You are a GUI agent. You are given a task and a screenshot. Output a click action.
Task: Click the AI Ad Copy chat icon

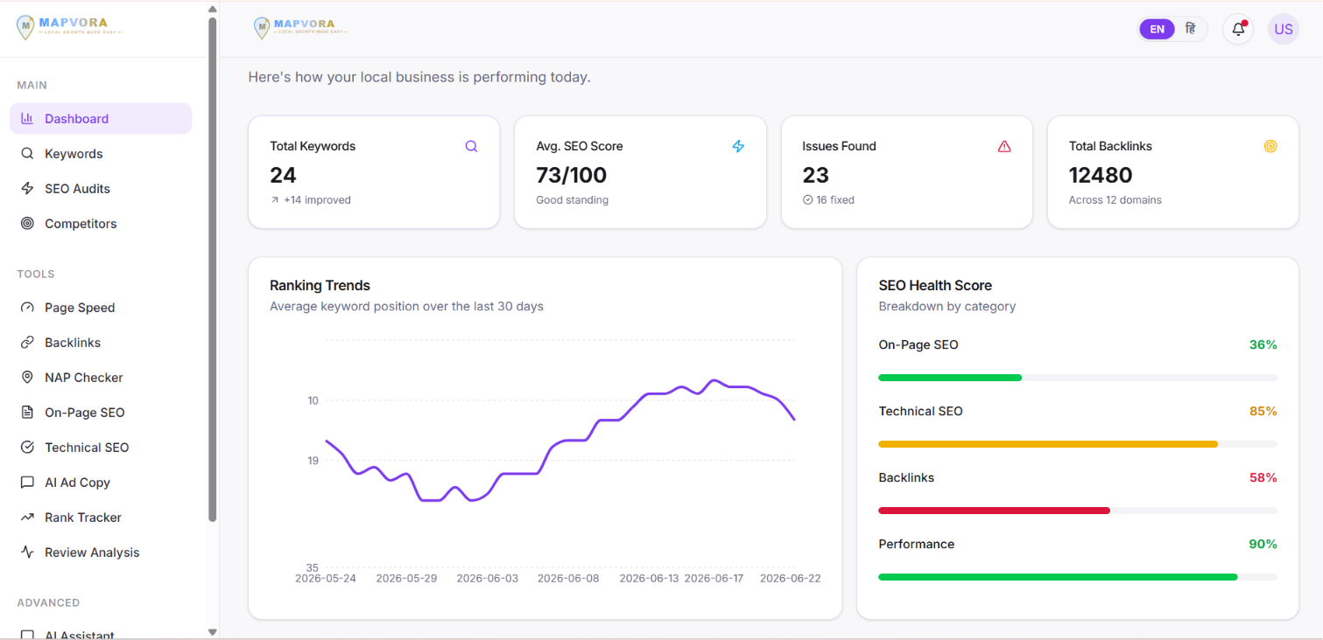click(27, 483)
